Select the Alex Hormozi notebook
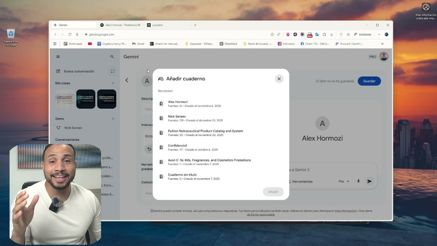This screenshot has width=437, height=246. click(x=221, y=104)
